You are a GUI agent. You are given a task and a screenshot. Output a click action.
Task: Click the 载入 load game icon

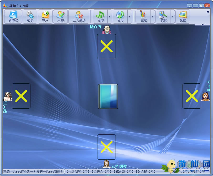pyautogui.click(x=45, y=17)
